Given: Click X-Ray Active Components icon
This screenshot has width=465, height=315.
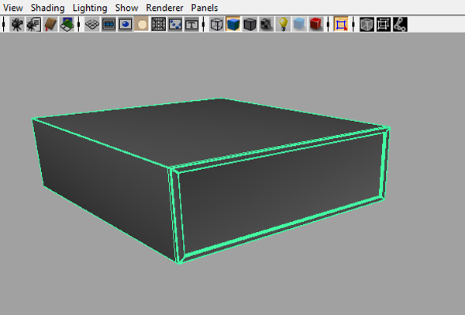Looking at the screenshot, I should (384, 24).
